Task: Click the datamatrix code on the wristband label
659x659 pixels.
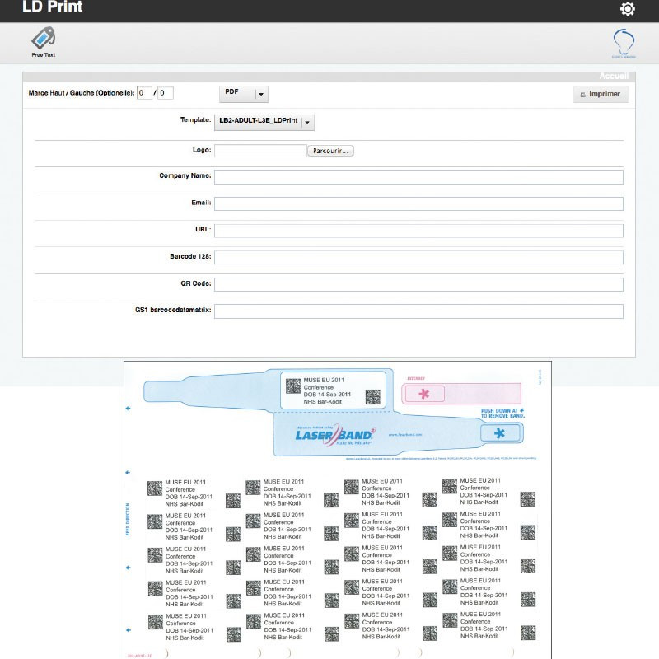Action: pos(292,386)
